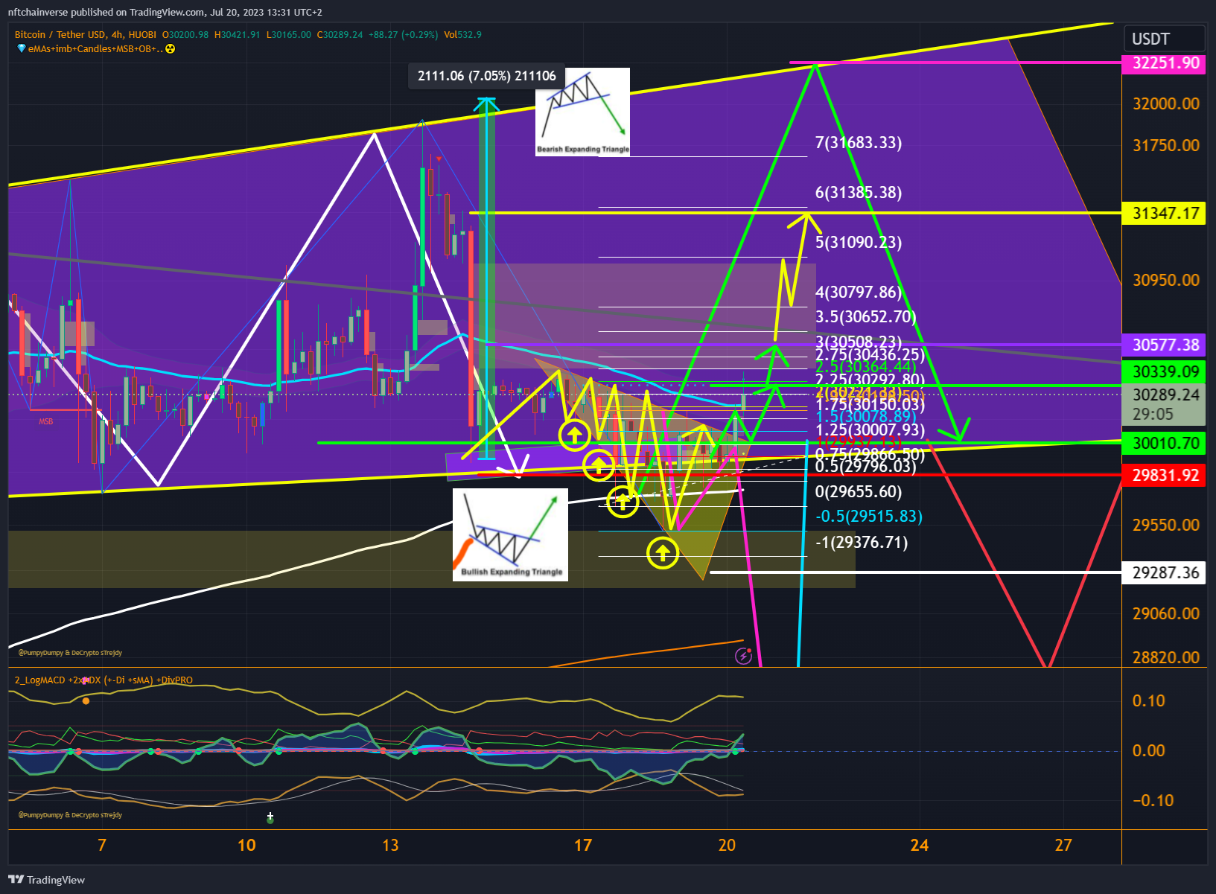
Task: Click the 28820.00 price axis value
Action: (1166, 658)
